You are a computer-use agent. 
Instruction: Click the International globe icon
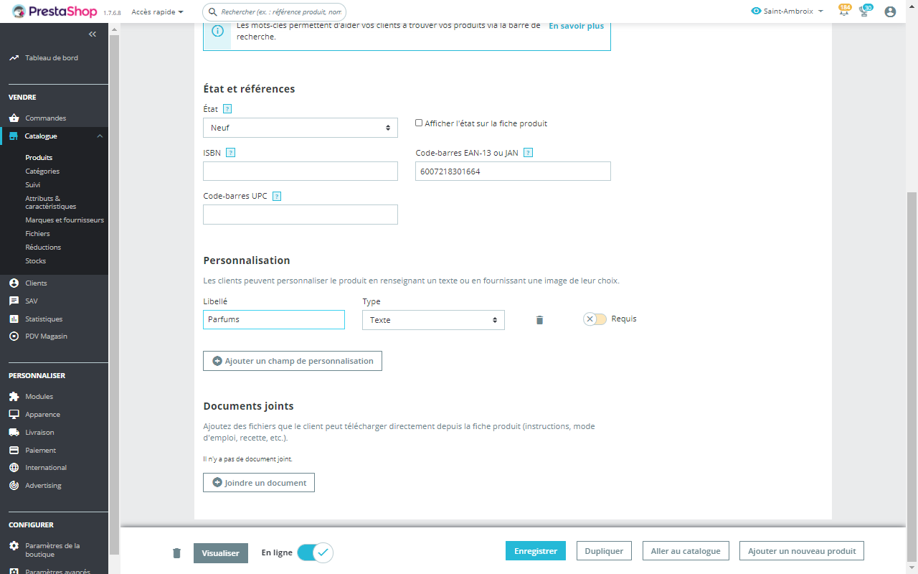click(14, 467)
